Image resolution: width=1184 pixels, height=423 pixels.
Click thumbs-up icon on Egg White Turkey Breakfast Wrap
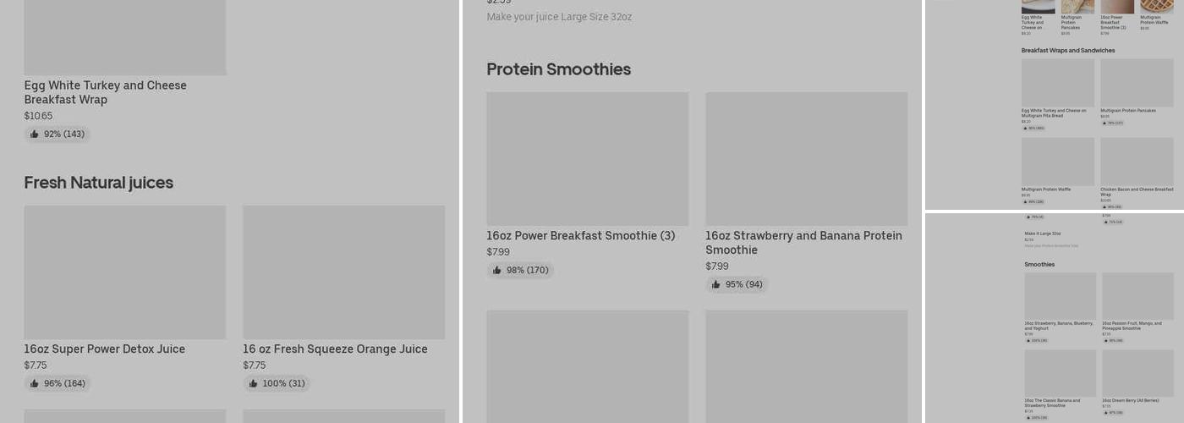coord(35,134)
